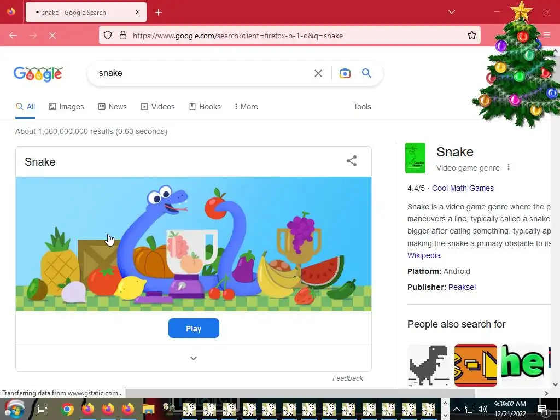The height and width of the screenshot is (420, 560).
Task: Click the 'Platform: Android' text
Action: click(439, 271)
